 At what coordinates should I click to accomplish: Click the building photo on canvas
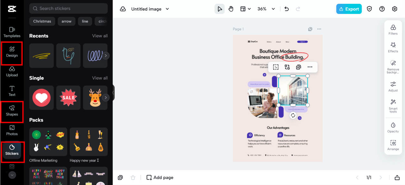pyautogui.click(x=293, y=90)
